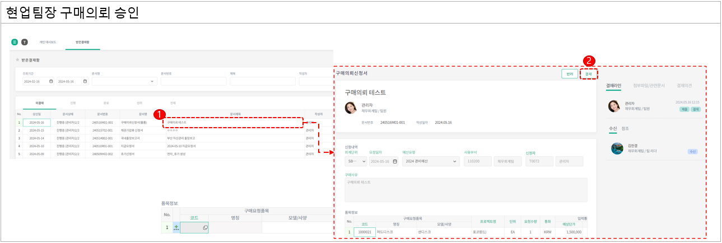
Task: Click the dark circular T icon
Action: pos(25,42)
